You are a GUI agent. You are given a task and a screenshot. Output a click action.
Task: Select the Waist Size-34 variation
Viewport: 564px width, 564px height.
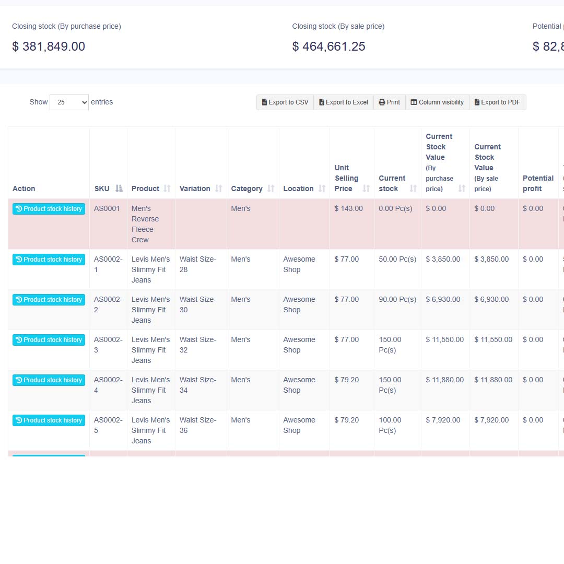pos(198,385)
